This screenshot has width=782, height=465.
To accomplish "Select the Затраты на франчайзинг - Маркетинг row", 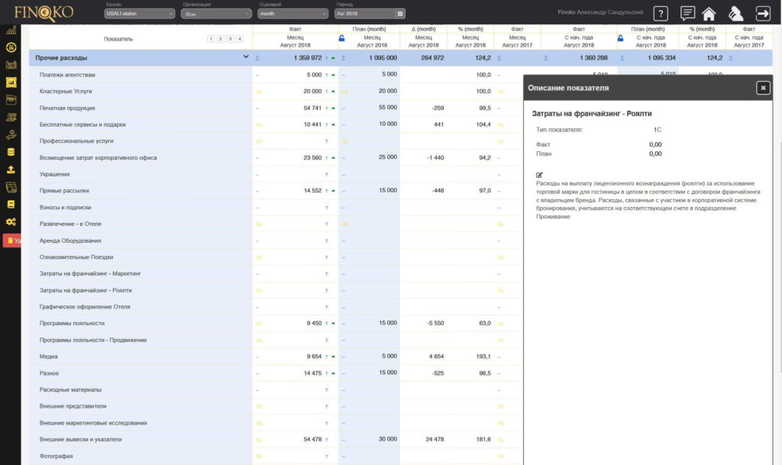I will pos(141,273).
